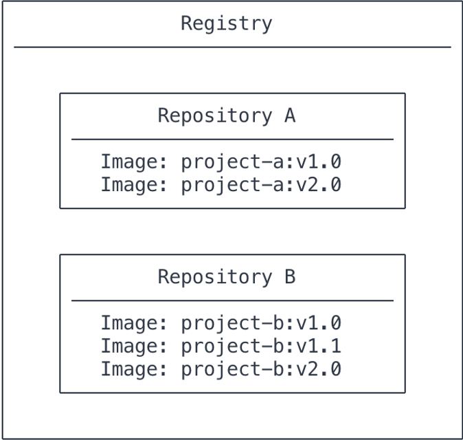This screenshot has width=463, height=440.
Task: Click the word Image before project-b:v1.0
Action: (130, 324)
